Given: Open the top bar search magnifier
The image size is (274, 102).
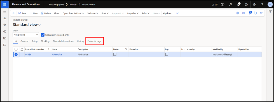Looking at the screenshot, I should pyautogui.click(x=231, y=4).
